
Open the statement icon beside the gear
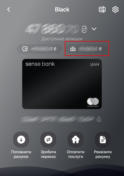(102, 9)
